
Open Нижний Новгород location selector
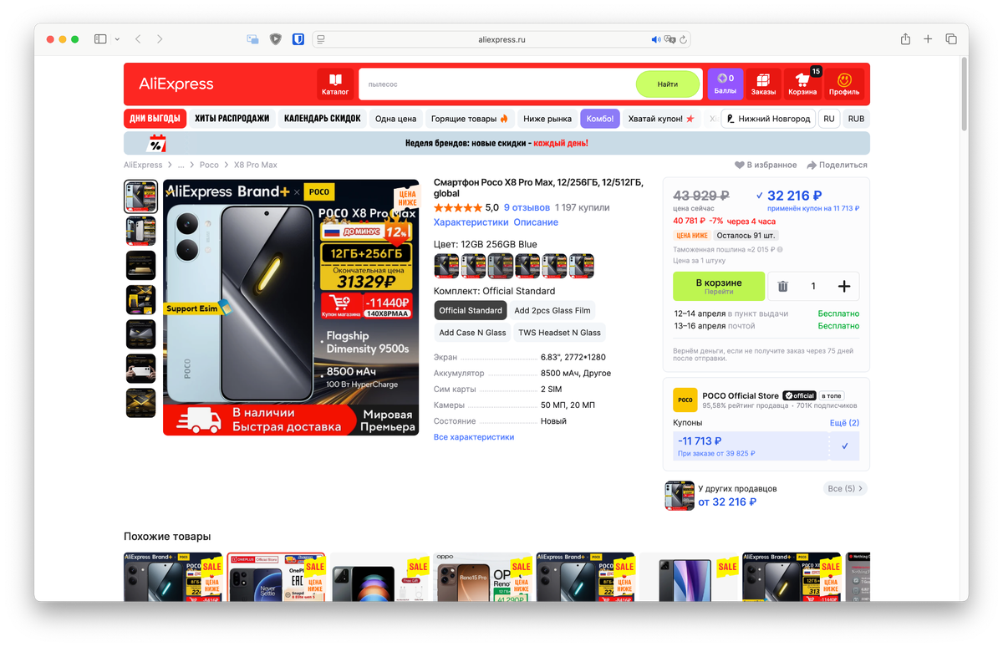(x=768, y=119)
